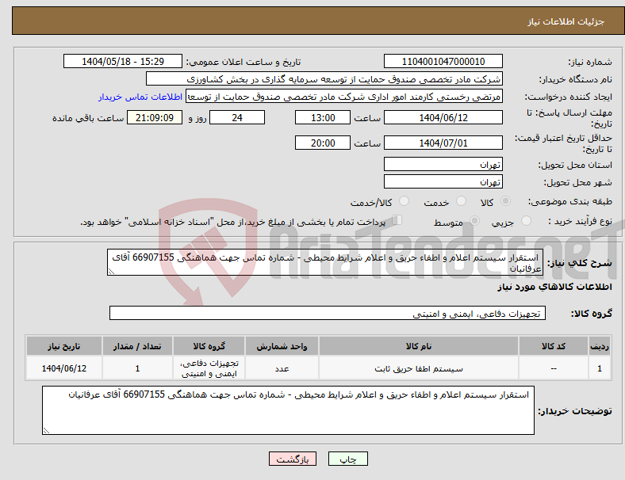Click the validity time field 20:00
This screenshot has width=625, height=480.
point(323,143)
